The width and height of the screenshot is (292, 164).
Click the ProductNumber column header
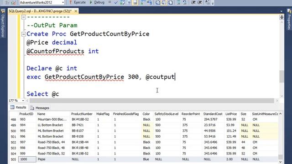pos(82,114)
